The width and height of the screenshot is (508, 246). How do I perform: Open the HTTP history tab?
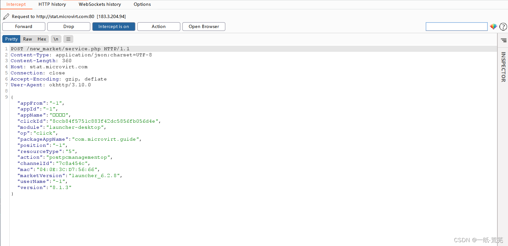coord(52,4)
